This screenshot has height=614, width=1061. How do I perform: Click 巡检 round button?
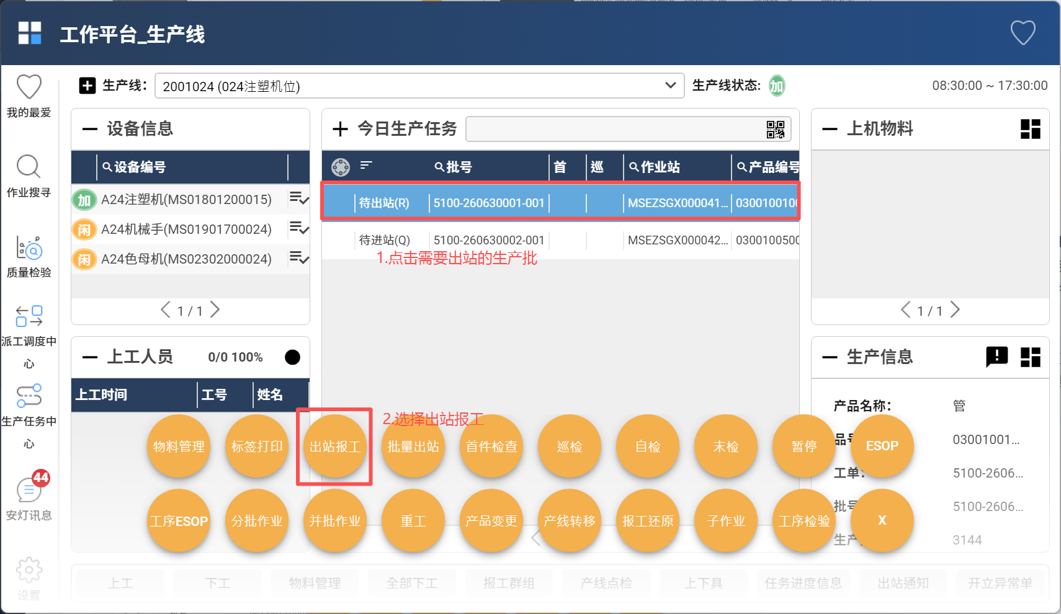click(x=570, y=446)
